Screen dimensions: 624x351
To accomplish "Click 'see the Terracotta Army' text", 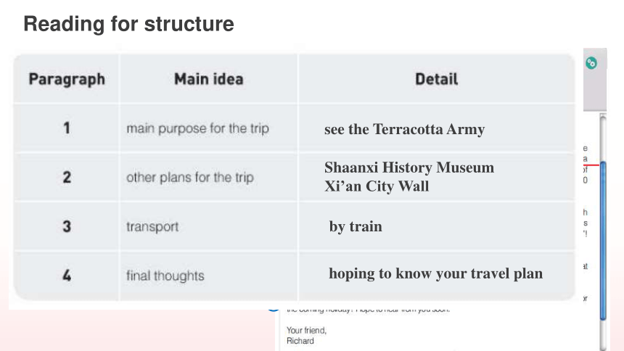I will click(404, 129).
